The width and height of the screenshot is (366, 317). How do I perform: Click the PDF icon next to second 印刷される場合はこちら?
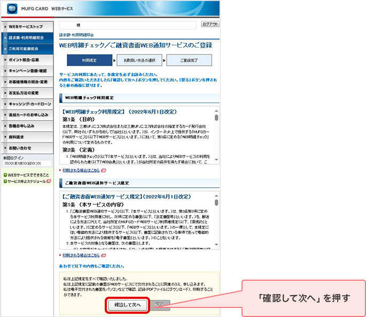(x=103, y=256)
